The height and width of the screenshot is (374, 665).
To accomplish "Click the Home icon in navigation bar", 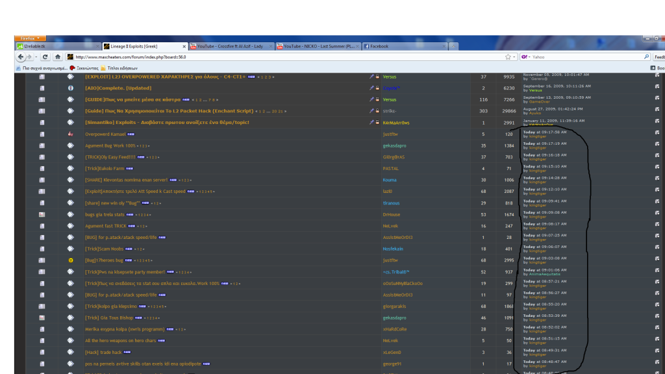I will pos(57,57).
